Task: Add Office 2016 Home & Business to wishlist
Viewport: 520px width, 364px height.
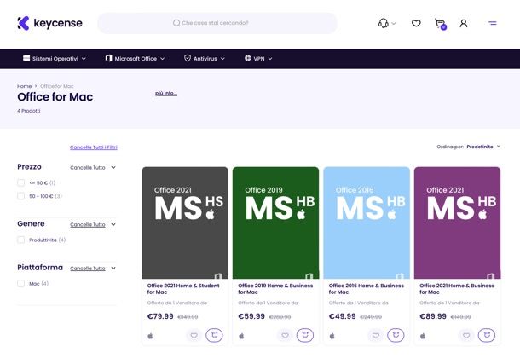Action: [376, 336]
